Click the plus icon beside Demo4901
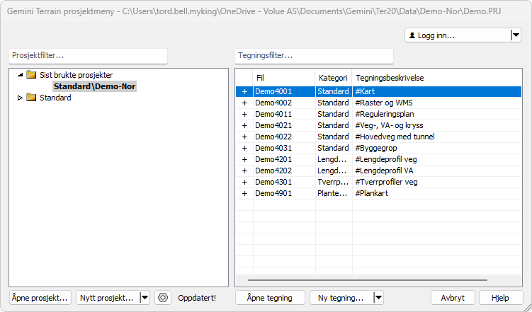This screenshot has height=312, width=532. [x=244, y=193]
